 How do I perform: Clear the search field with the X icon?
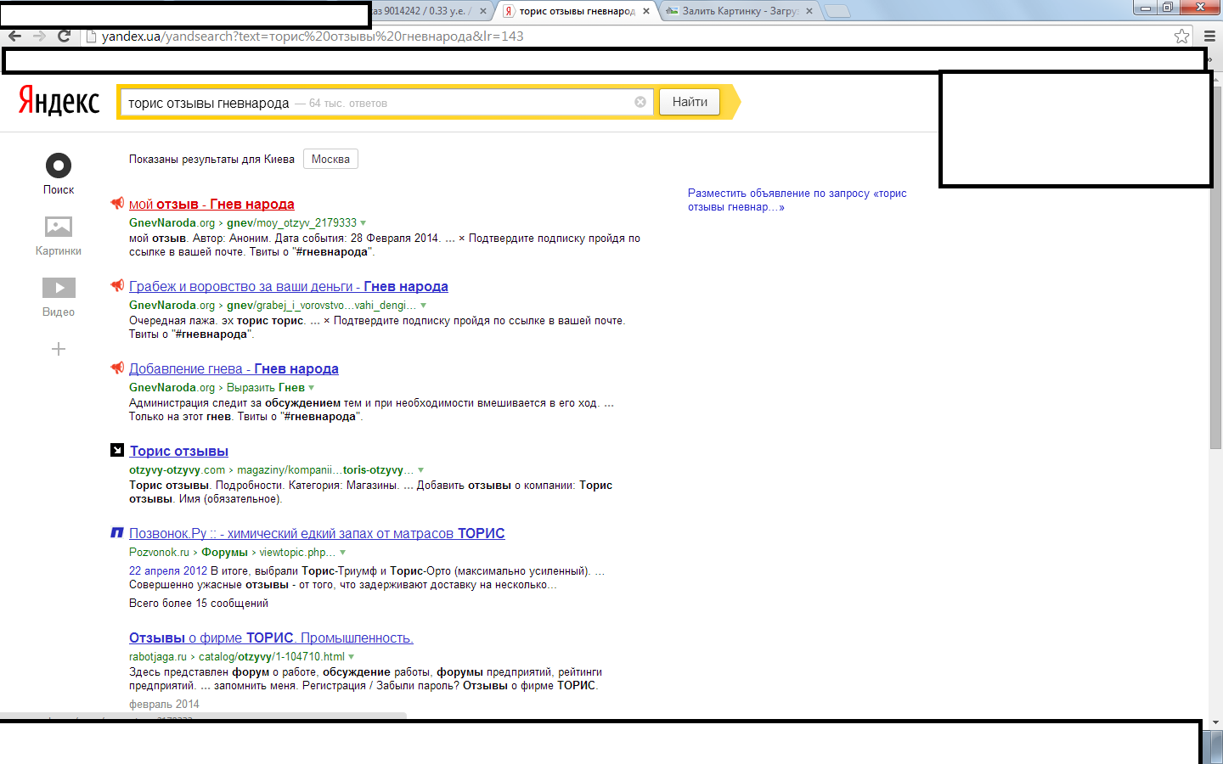[x=640, y=102]
